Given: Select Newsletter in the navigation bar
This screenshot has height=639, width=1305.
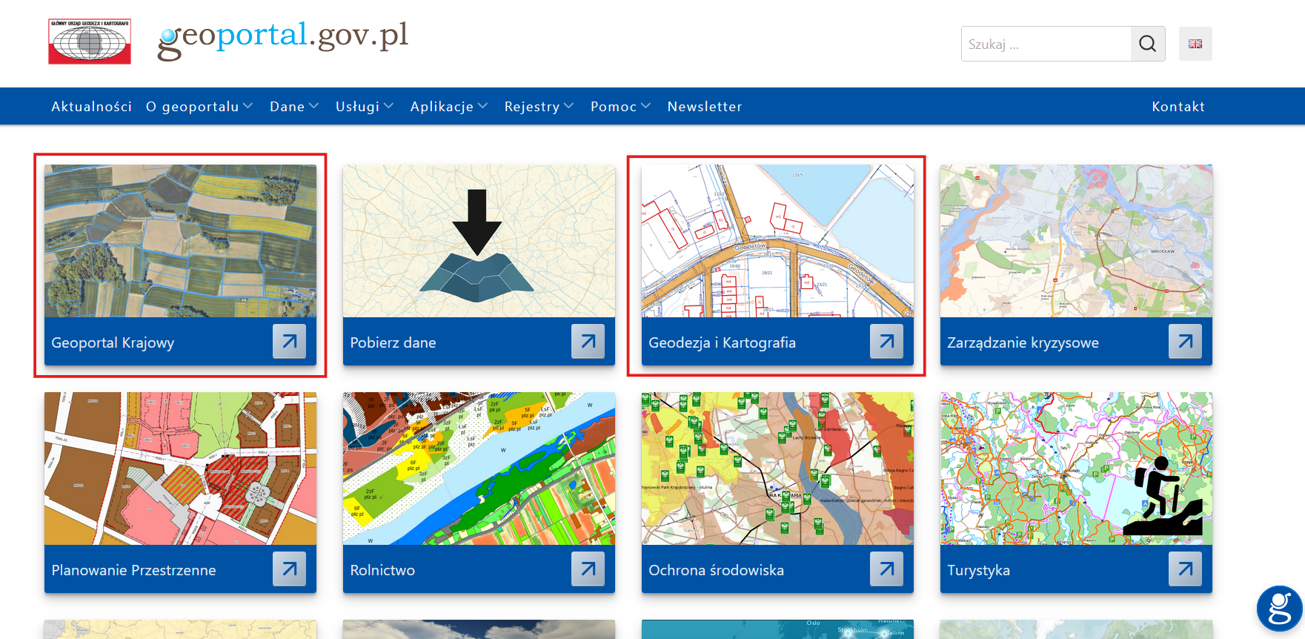Looking at the screenshot, I should 704,107.
